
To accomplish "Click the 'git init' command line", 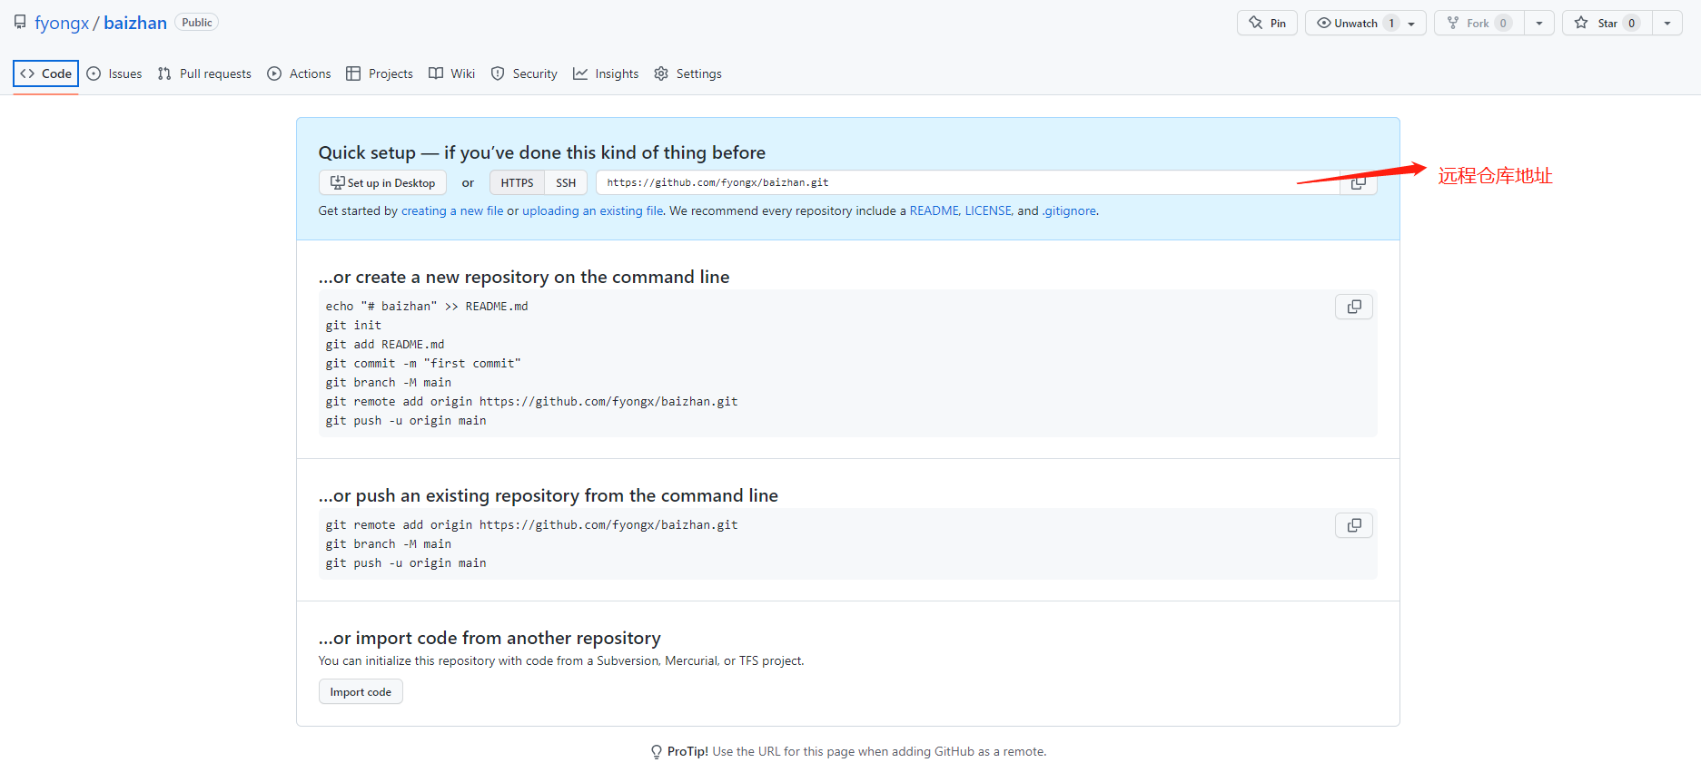I will pyautogui.click(x=353, y=325).
